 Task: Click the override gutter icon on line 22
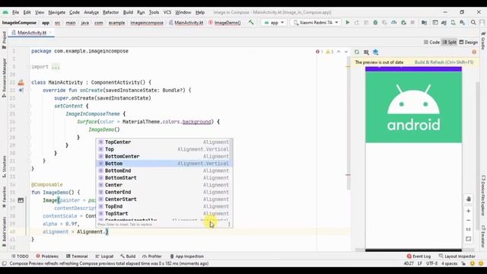[21, 90]
